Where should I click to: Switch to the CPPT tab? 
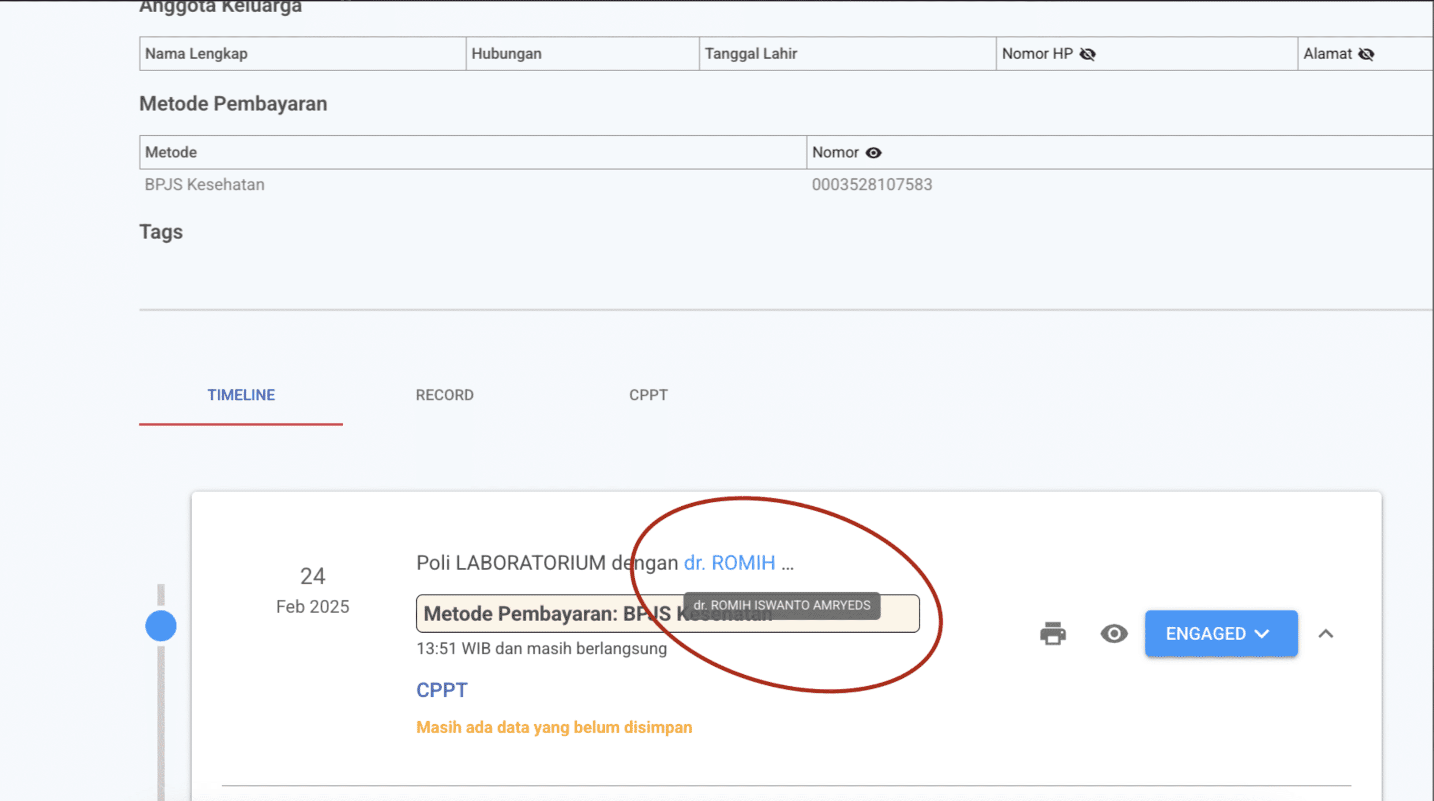648,395
